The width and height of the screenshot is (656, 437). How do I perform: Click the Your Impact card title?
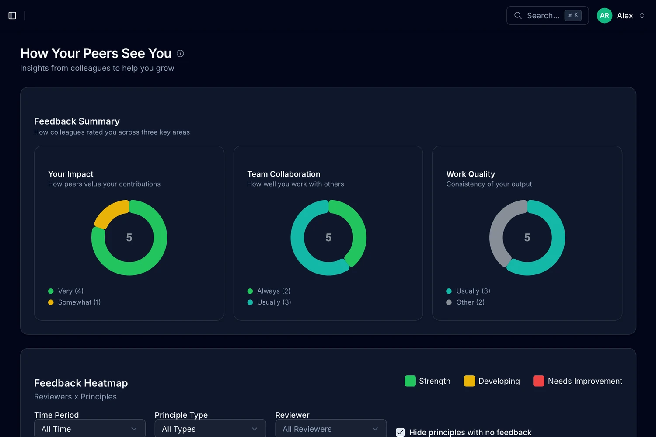pyautogui.click(x=71, y=174)
